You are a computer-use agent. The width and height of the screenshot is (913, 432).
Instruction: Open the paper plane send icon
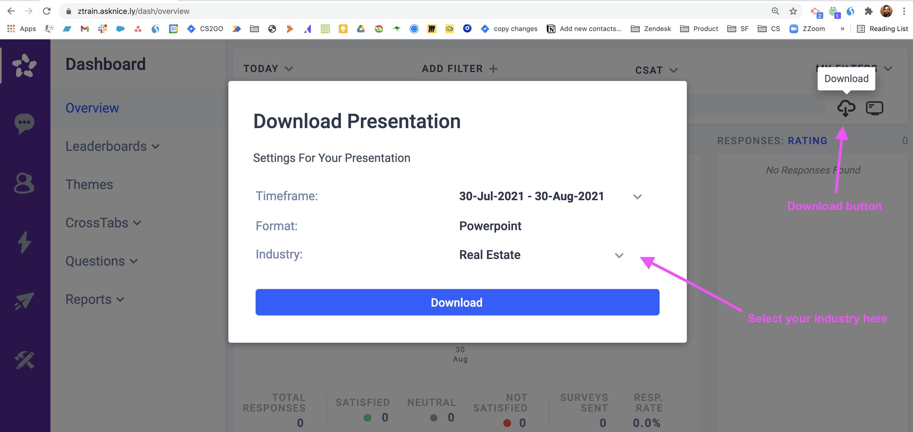(24, 301)
